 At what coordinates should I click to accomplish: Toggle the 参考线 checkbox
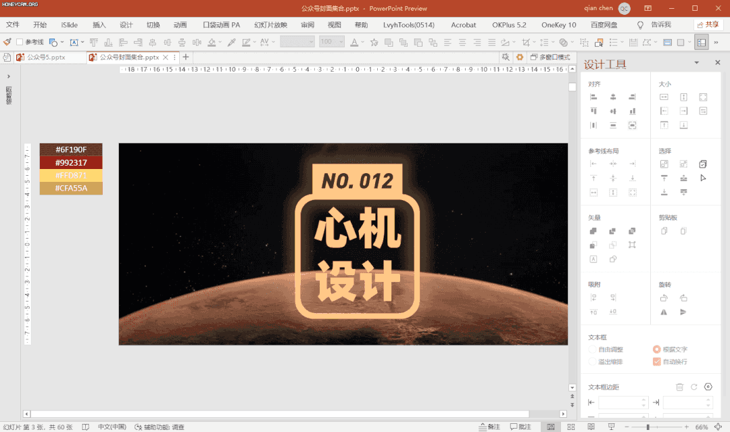click(20, 42)
